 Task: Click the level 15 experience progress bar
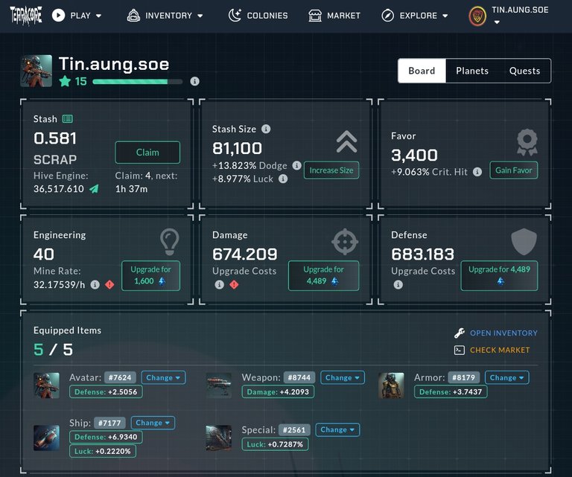coord(138,82)
